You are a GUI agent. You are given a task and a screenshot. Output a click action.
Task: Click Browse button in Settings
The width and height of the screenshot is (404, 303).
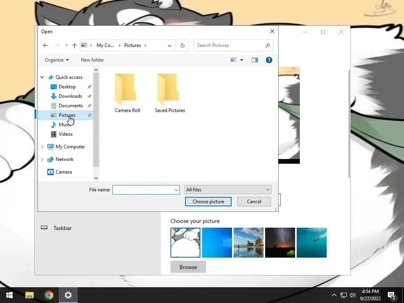(x=188, y=267)
